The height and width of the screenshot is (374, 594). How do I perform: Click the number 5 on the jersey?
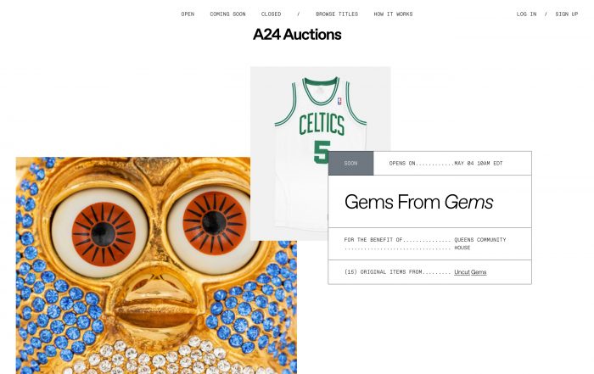point(322,152)
